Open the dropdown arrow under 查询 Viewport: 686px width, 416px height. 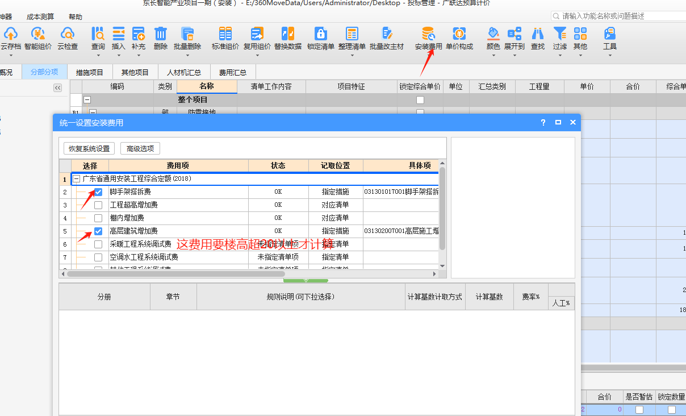[x=98, y=55]
